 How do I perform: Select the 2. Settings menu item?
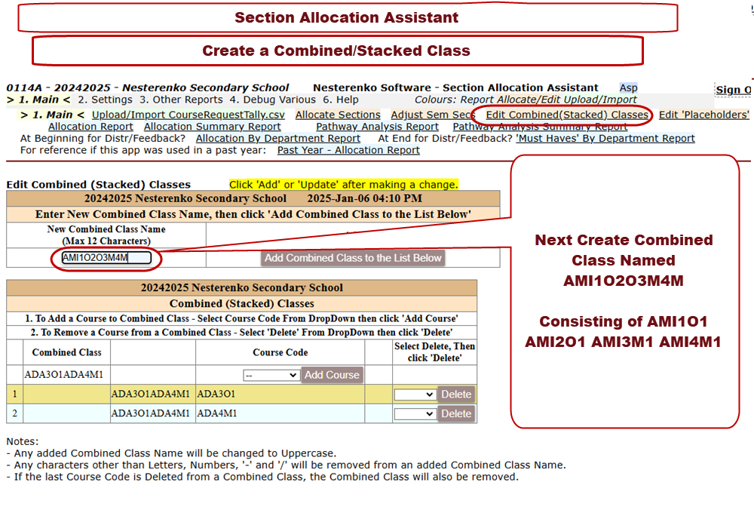coord(106,100)
